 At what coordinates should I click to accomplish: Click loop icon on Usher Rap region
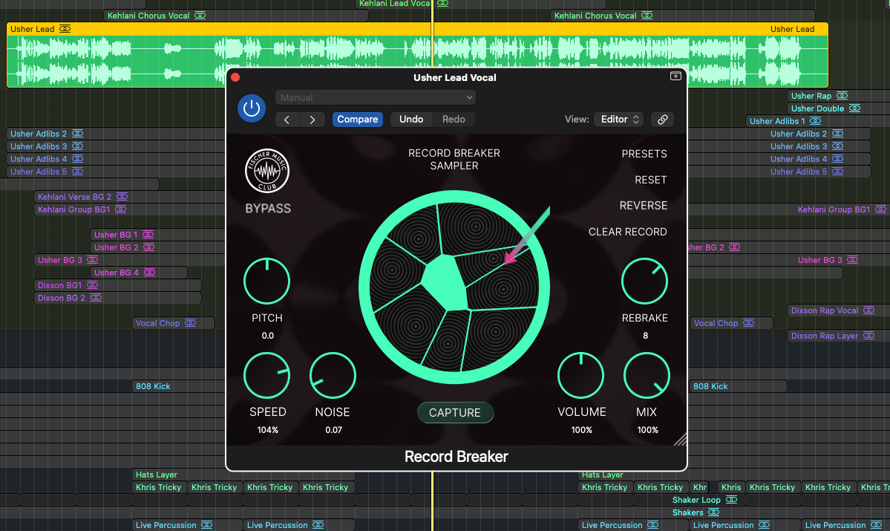pyautogui.click(x=842, y=95)
